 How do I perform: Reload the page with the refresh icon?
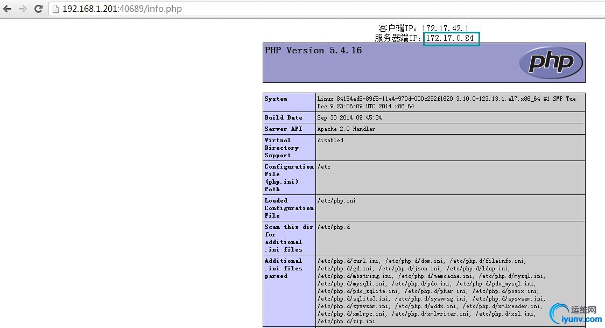pyautogui.click(x=38, y=9)
